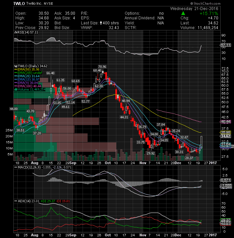Click the Twilio Inc. company name

(34, 3)
